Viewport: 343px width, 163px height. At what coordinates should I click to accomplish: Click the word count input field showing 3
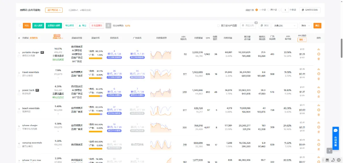tap(285, 10)
